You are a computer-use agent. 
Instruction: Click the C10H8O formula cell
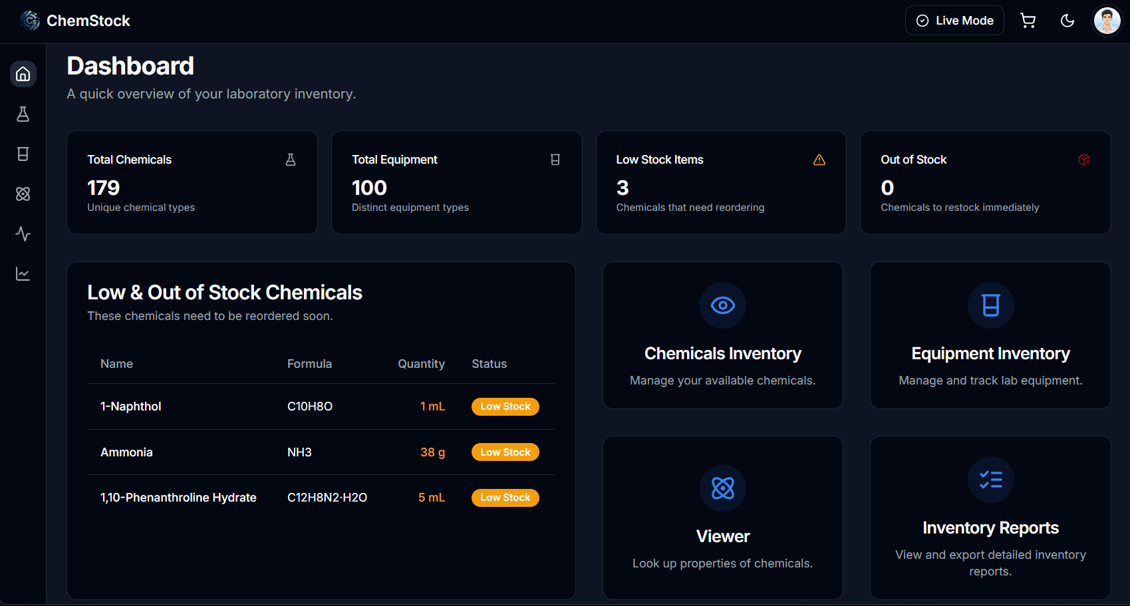310,406
